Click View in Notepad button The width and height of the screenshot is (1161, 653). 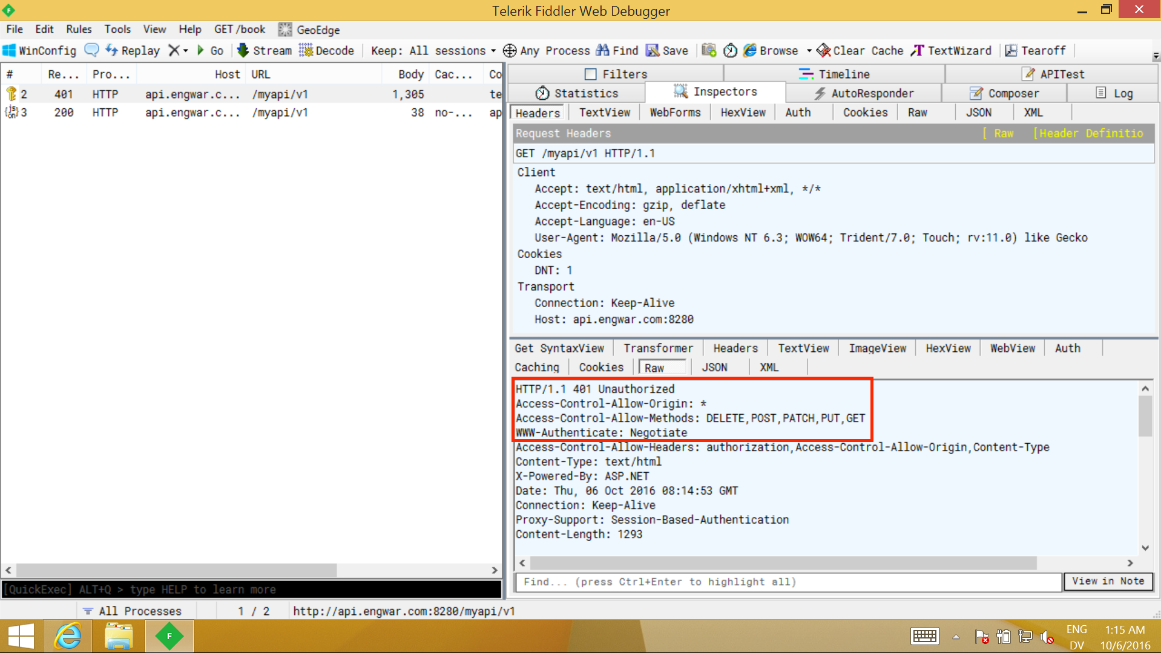click(x=1108, y=582)
